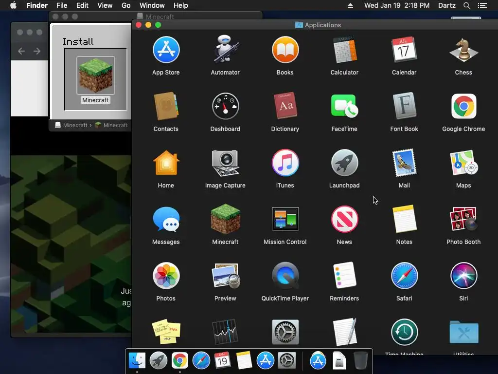Open the Books app icon
Viewport: 498px width, 374px height.
click(285, 50)
